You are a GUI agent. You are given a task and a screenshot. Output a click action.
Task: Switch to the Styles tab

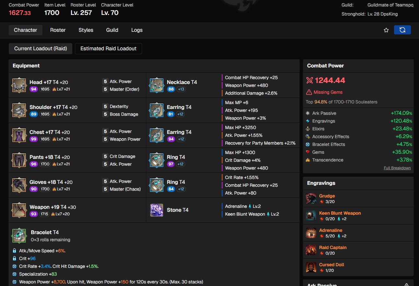coord(86,30)
